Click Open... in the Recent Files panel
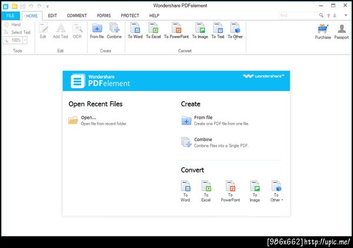353x248 pixels. 88,118
